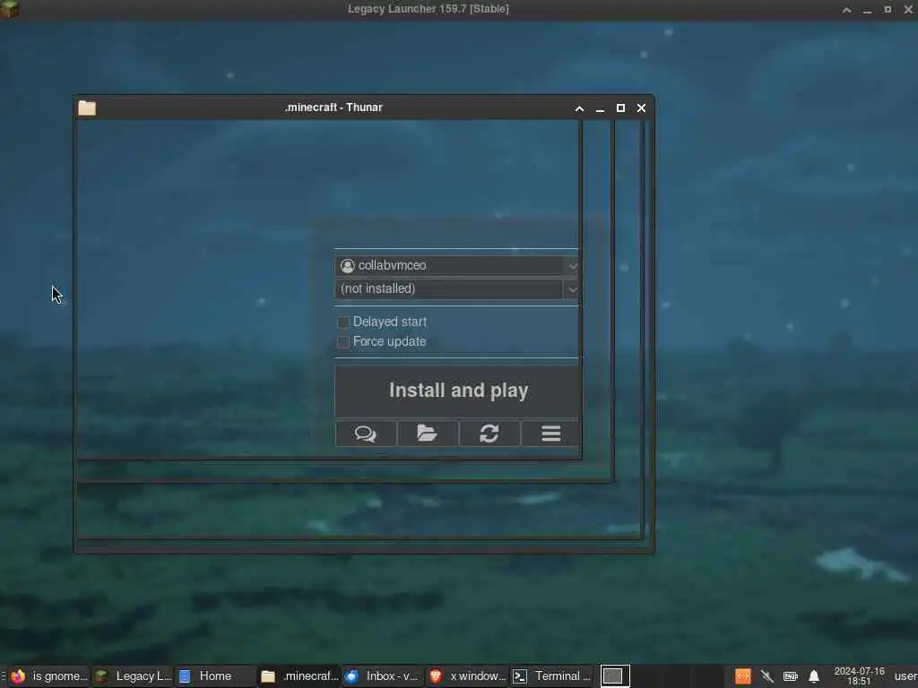Click the refresh versions icon
The width and height of the screenshot is (918, 688).
489,434
